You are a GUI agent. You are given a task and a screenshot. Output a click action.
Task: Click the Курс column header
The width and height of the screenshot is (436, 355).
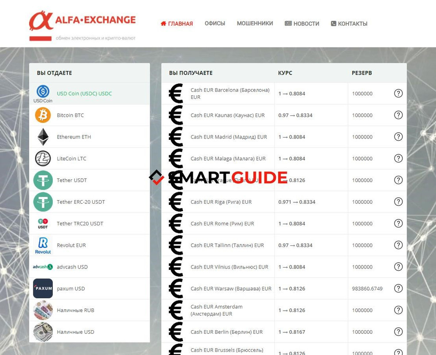point(285,73)
